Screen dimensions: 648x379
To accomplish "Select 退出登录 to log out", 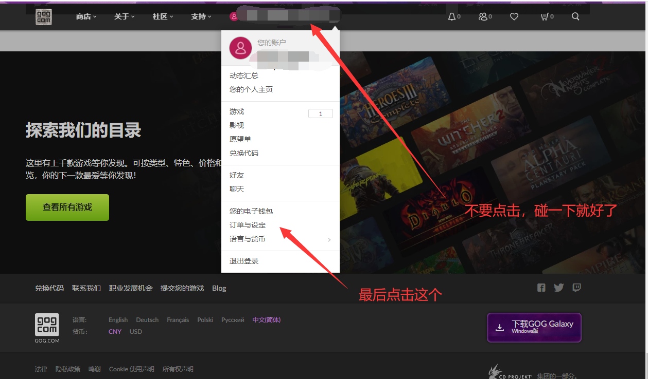I will coord(244,261).
